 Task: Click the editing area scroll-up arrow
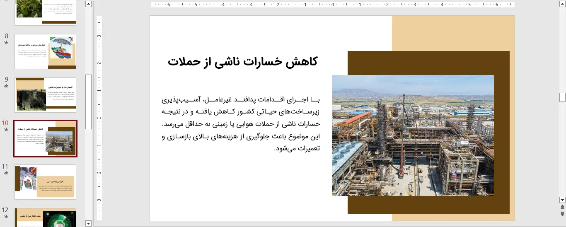tap(562, 4)
